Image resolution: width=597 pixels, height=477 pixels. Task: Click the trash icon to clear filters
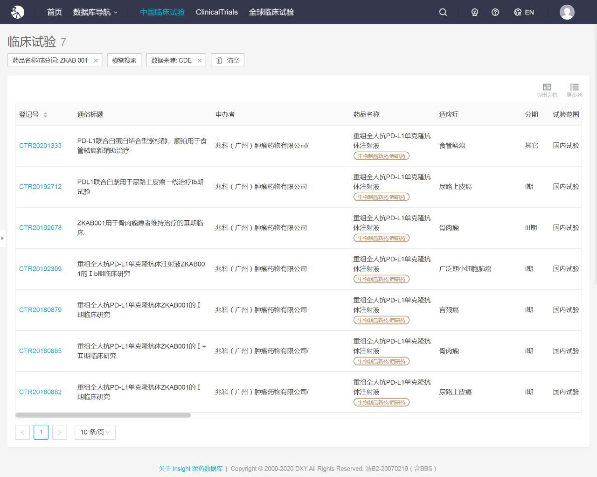point(220,61)
